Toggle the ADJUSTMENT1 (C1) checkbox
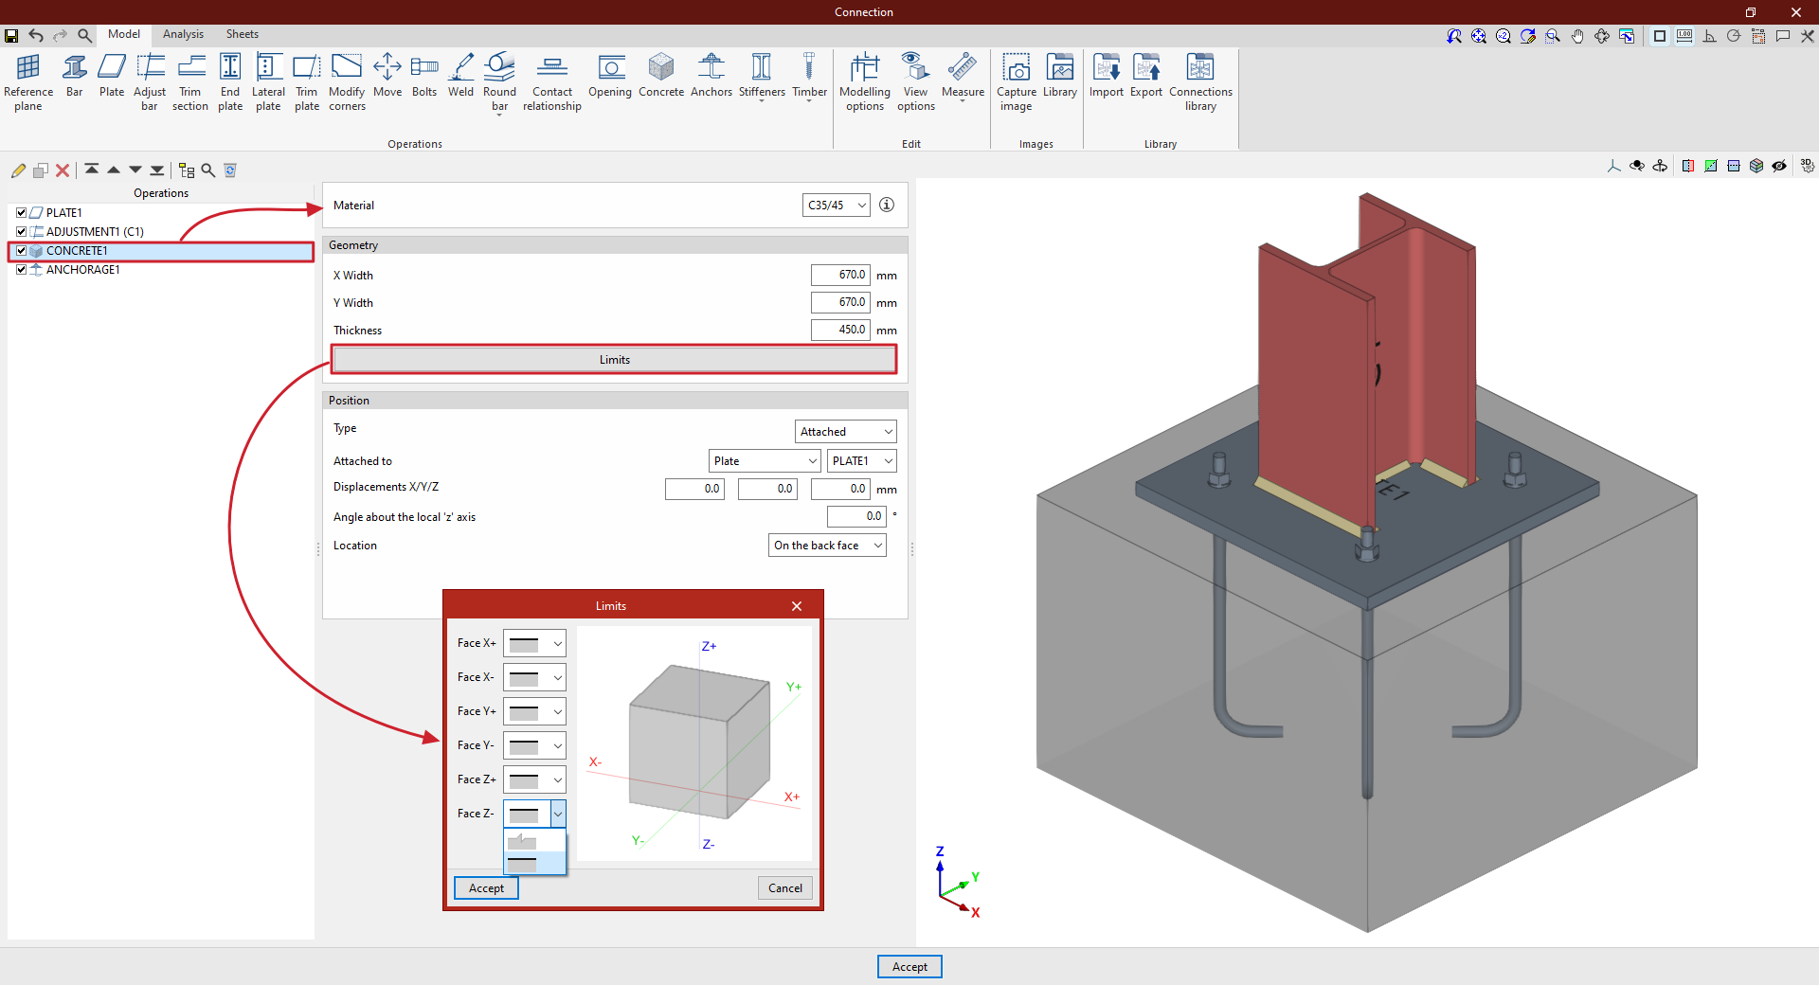 [x=21, y=232]
